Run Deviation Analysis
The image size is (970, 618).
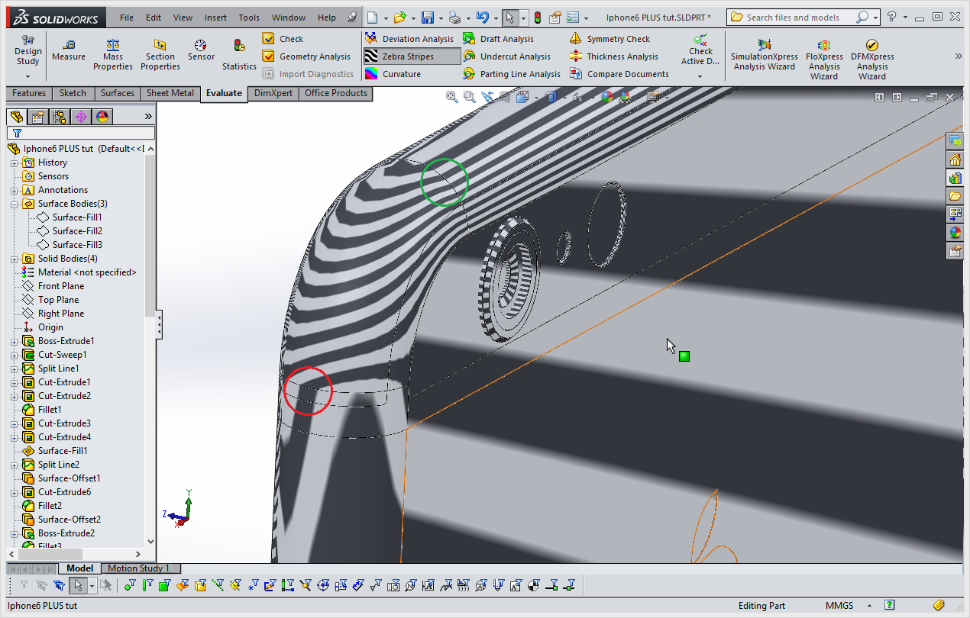[x=409, y=39]
